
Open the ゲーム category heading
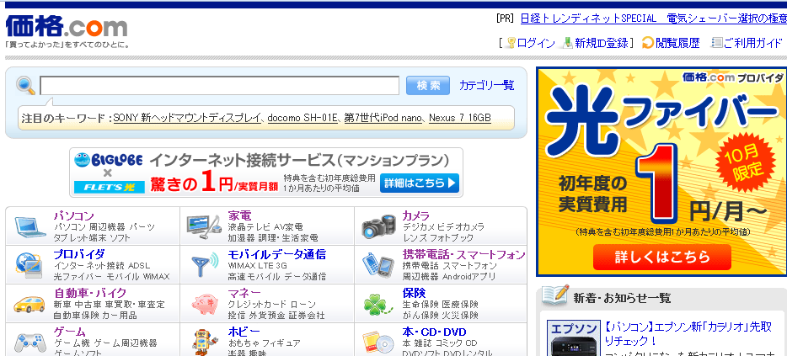tap(69, 332)
